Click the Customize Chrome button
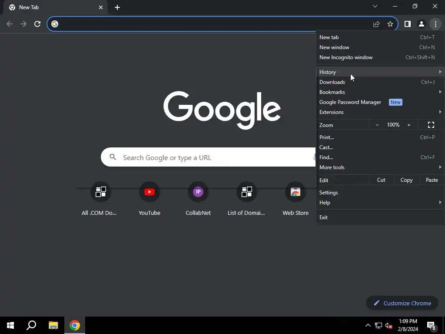 coord(402,303)
